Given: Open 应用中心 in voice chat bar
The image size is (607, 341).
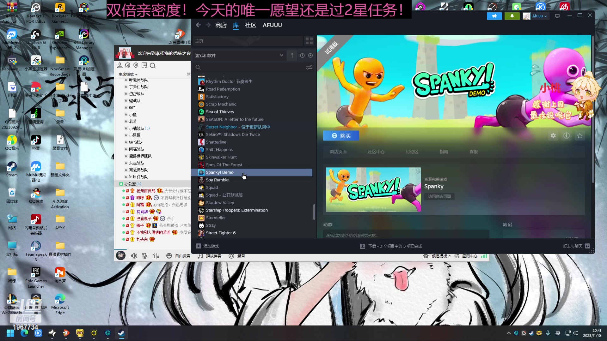Looking at the screenshot, I should (466, 256).
